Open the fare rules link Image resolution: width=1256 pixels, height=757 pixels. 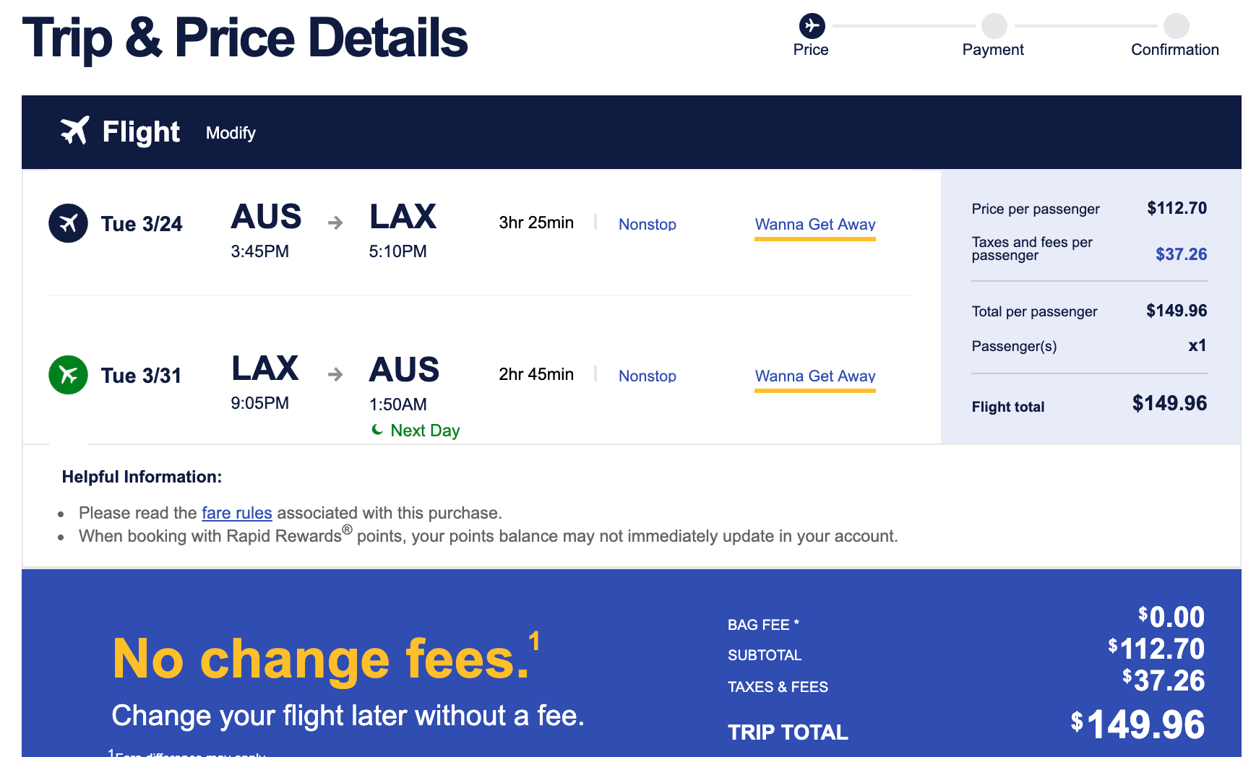coord(236,513)
